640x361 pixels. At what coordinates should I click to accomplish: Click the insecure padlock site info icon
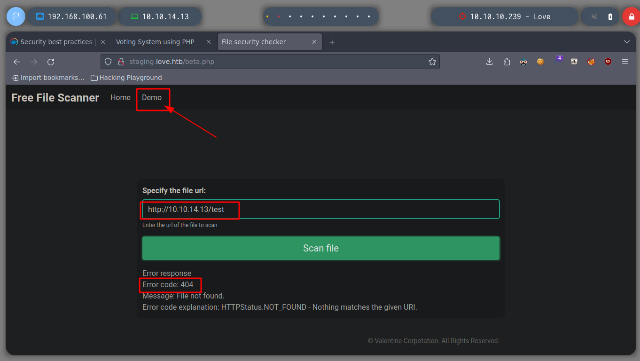pos(121,62)
